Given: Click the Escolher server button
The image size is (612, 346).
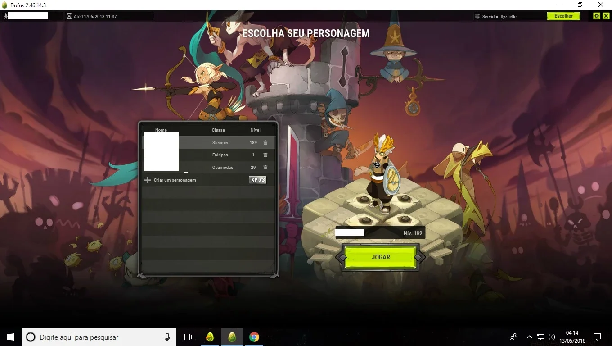Looking at the screenshot, I should pyautogui.click(x=563, y=16).
